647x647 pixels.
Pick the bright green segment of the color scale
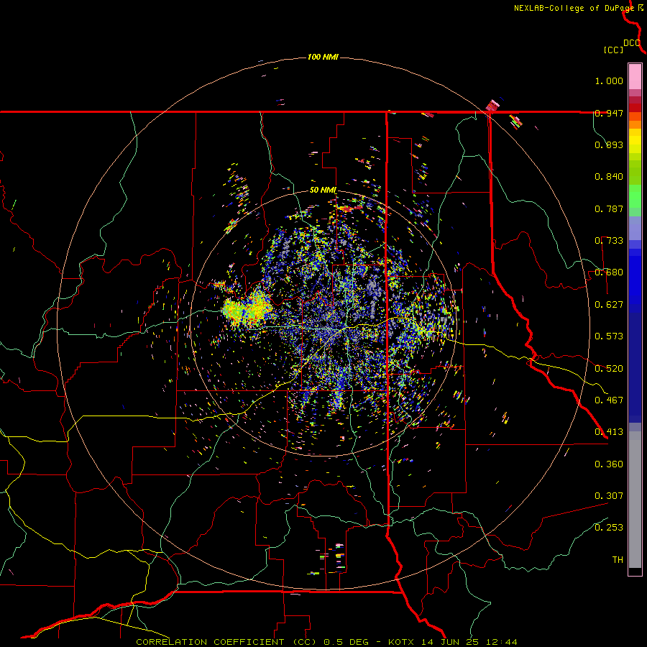click(635, 196)
